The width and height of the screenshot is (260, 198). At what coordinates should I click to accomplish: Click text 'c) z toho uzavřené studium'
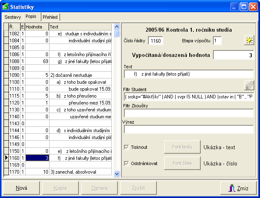[84, 110]
